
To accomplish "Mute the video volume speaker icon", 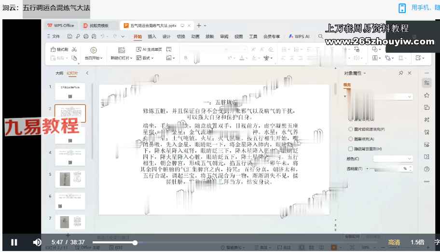I will point(37,242).
